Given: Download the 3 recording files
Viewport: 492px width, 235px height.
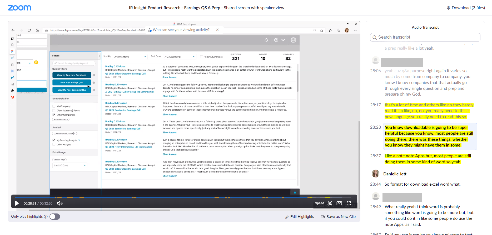Looking at the screenshot, I should click(466, 8).
